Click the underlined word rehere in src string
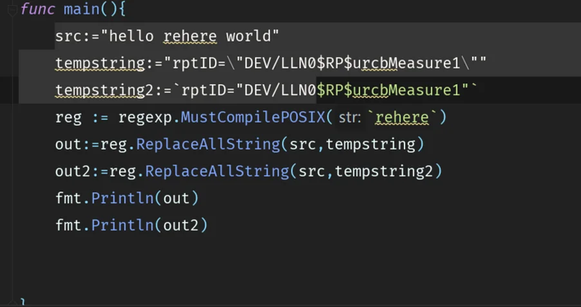The image size is (581, 307). coord(190,37)
